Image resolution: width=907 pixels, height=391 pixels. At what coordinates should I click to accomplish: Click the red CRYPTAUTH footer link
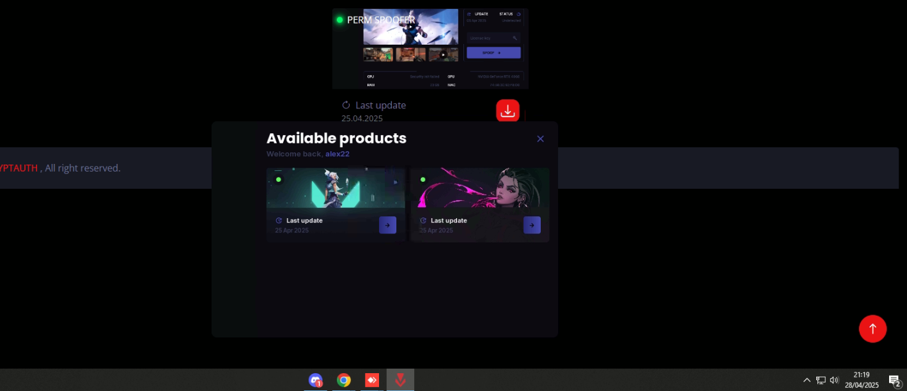click(x=18, y=168)
